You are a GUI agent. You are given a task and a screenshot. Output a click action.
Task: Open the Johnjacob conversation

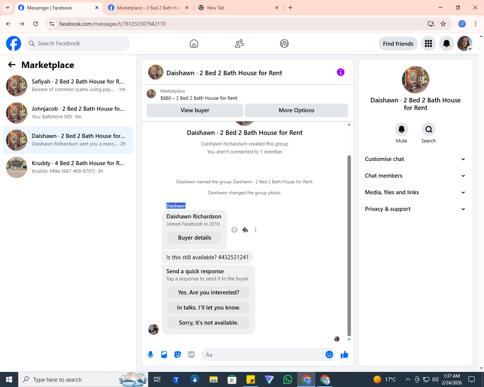[68, 113]
